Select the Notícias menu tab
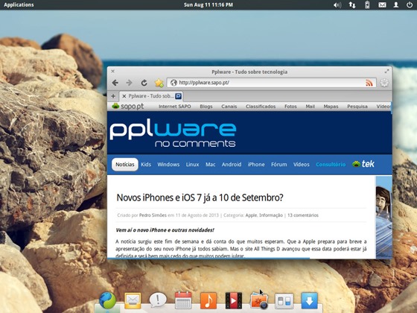The width and height of the screenshot is (417, 313). pos(125,165)
